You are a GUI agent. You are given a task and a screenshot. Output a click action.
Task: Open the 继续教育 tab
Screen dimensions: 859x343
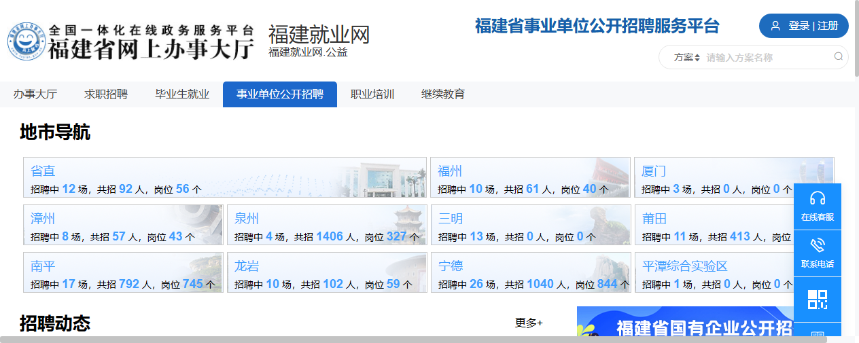[x=443, y=94]
